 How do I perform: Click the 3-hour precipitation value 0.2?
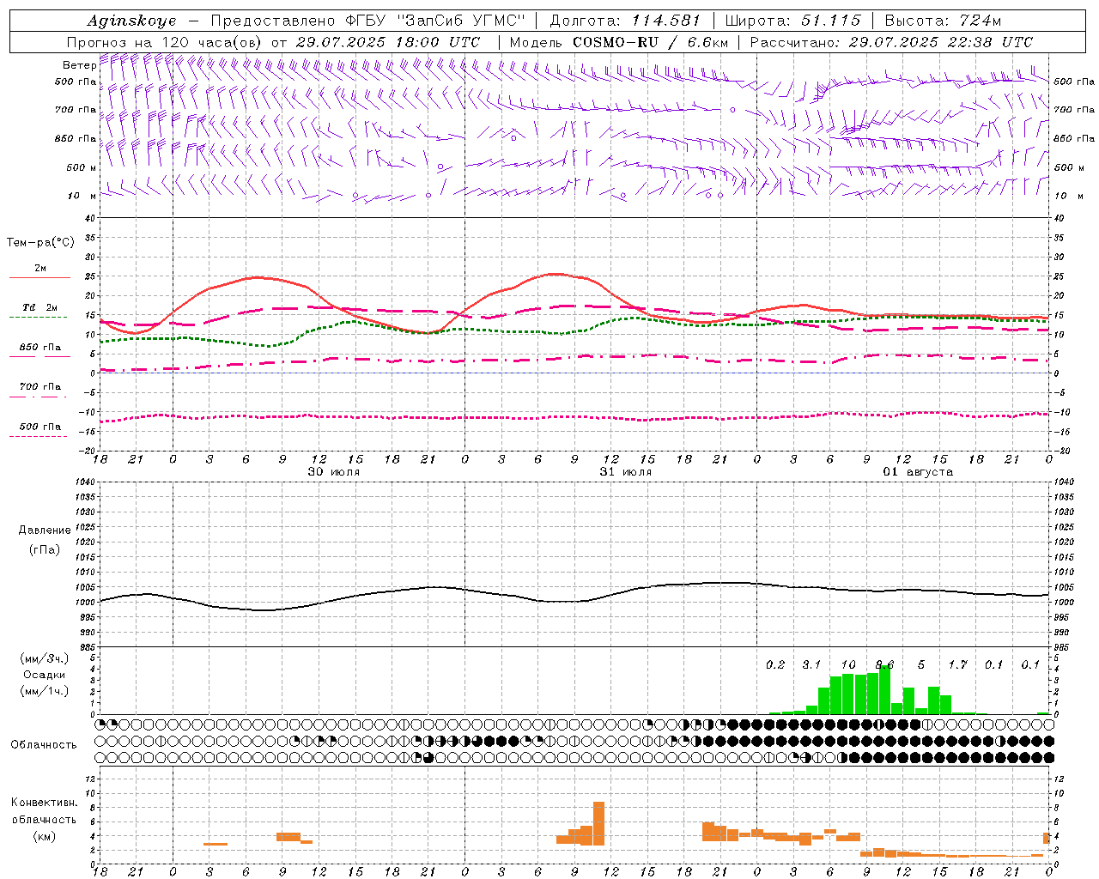tap(775, 664)
